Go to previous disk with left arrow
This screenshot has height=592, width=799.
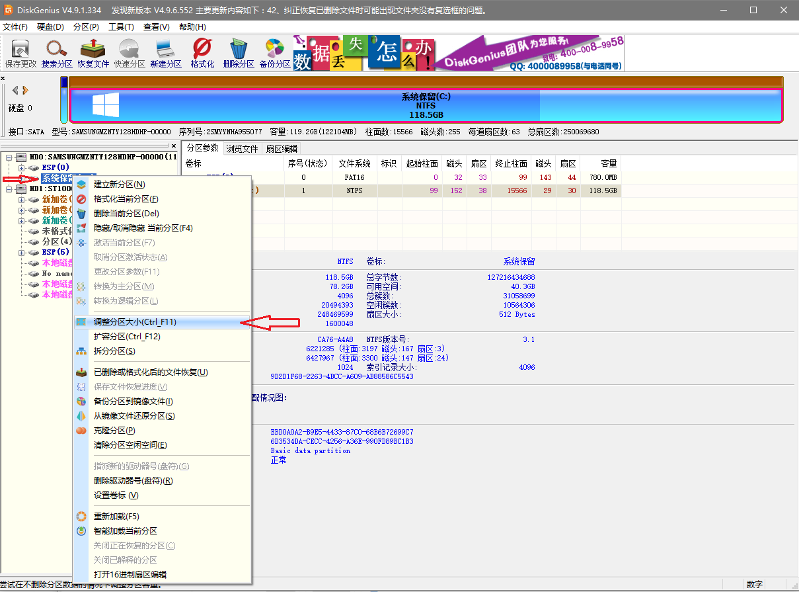point(15,90)
